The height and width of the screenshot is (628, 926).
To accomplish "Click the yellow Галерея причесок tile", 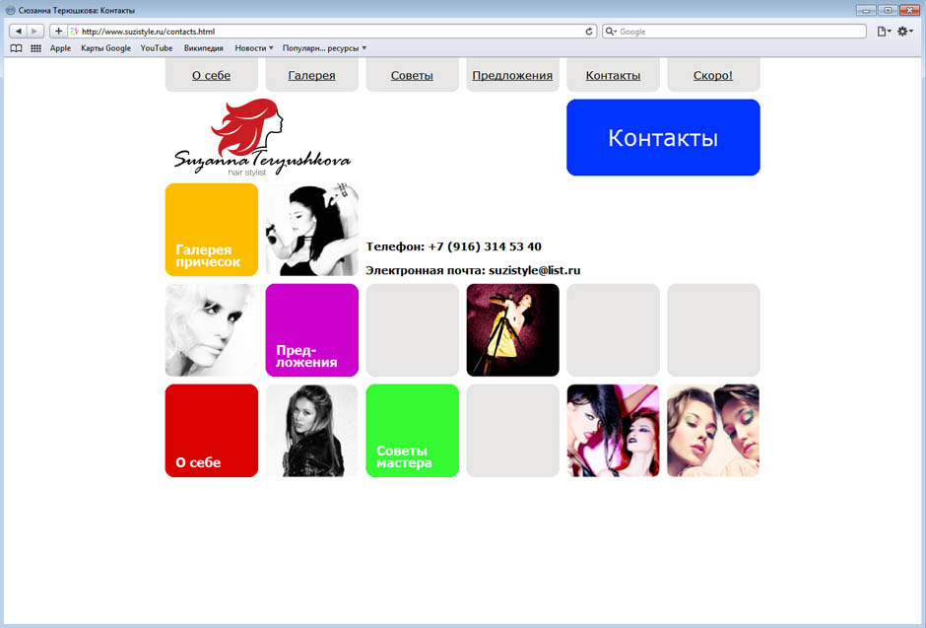I will [x=211, y=230].
